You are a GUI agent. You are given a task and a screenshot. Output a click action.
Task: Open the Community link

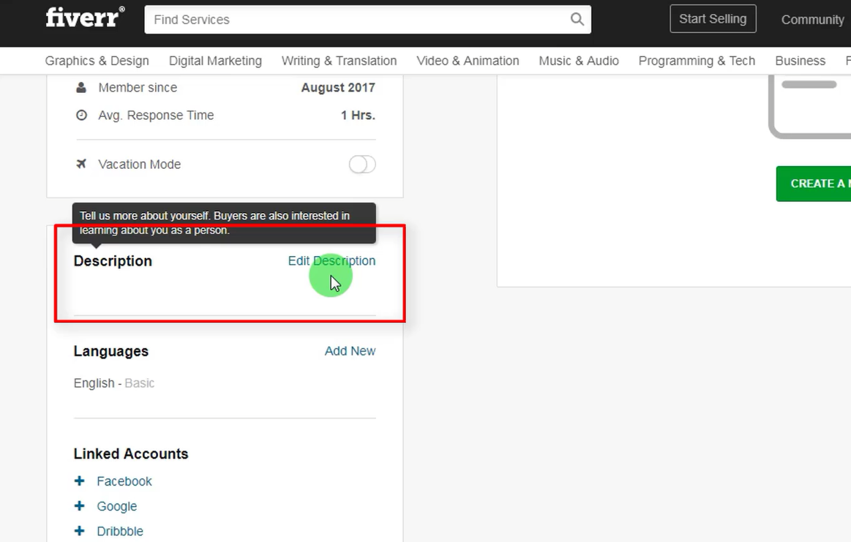click(812, 20)
